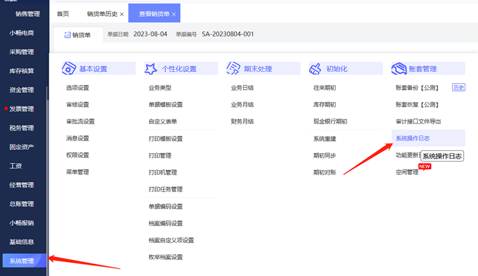
Task: Open 档案编码设置 link
Action: pyautogui.click(x=166, y=223)
